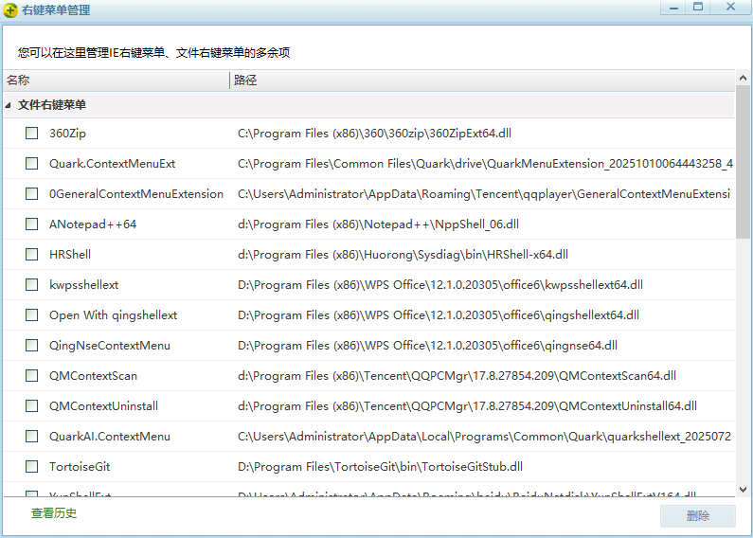The width and height of the screenshot is (753, 538).
Task: Toggle the HRShell checkbox
Action: (31, 254)
